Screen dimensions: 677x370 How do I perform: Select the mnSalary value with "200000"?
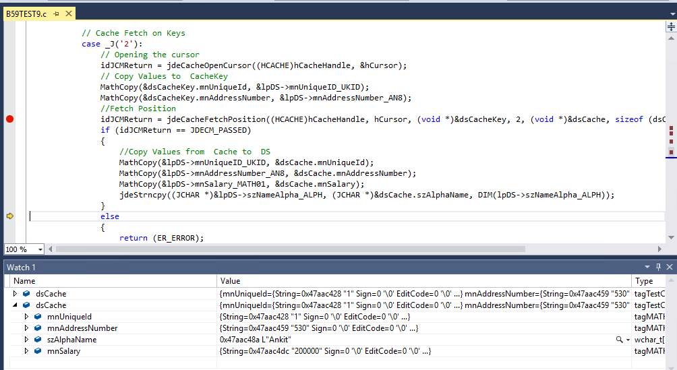pyautogui.click(x=326, y=351)
